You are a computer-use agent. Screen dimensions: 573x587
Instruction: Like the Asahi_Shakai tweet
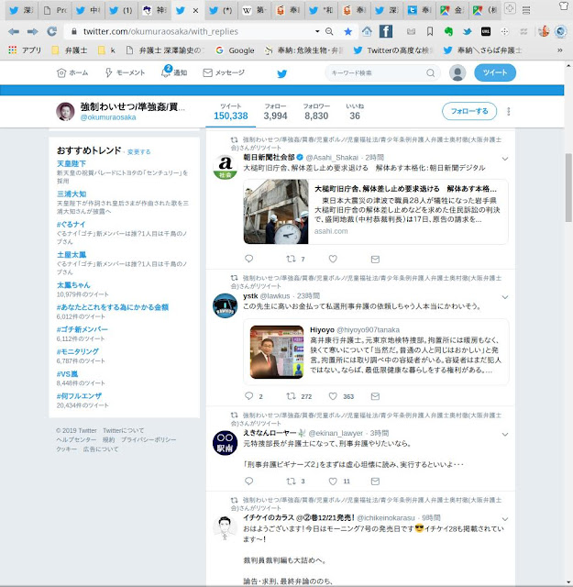coord(333,259)
